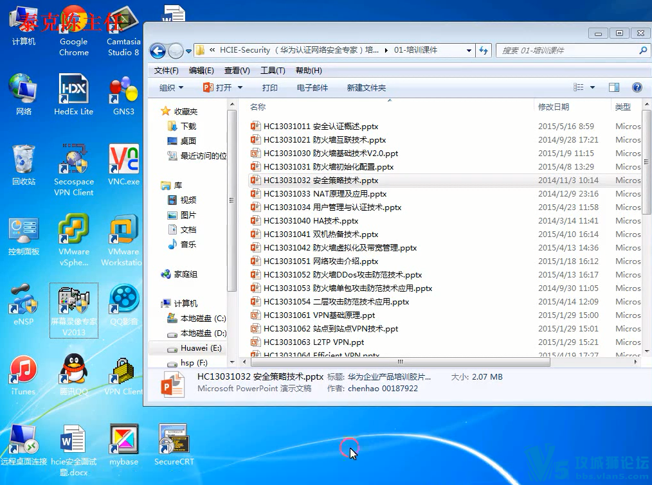
Task: Select the eNSP desktop shortcut
Action: [x=24, y=304]
